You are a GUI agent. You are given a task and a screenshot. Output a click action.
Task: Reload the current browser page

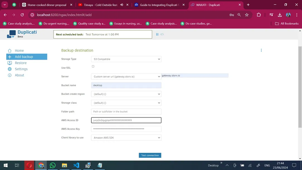(x=22, y=15)
